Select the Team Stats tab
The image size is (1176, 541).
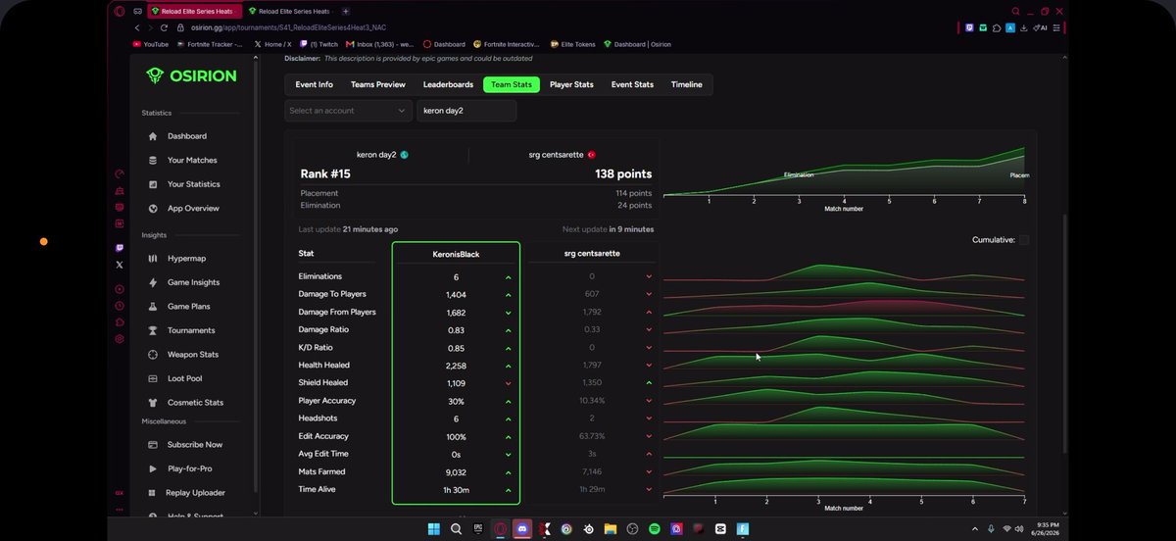click(x=512, y=85)
